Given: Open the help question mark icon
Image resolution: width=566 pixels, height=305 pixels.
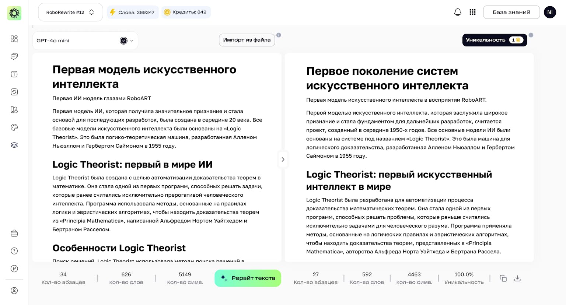Looking at the screenshot, I should click(x=14, y=251).
